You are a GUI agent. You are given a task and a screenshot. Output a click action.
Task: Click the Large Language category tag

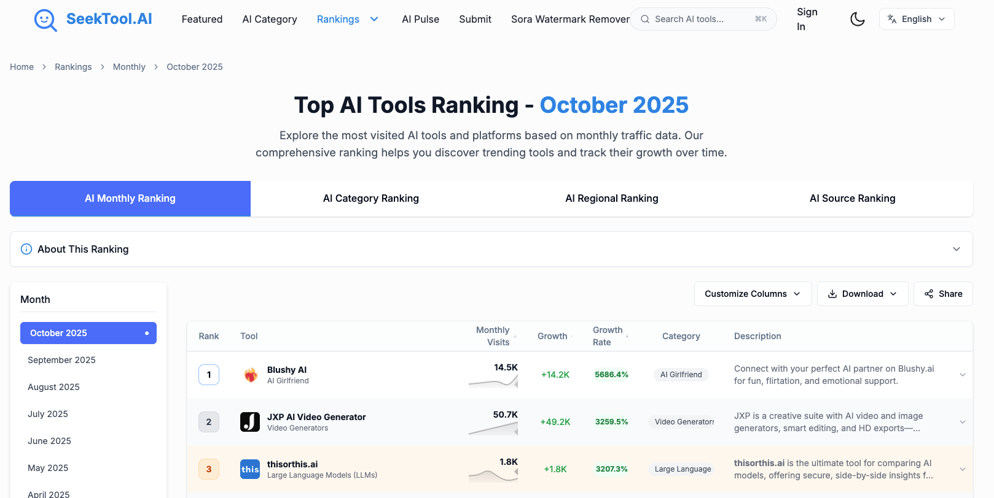point(683,469)
